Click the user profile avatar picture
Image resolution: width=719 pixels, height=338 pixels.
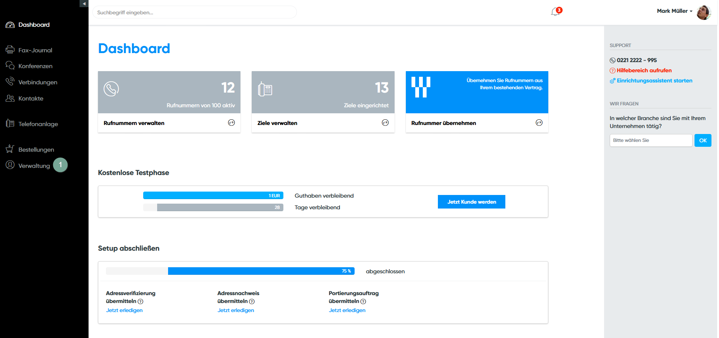703,12
